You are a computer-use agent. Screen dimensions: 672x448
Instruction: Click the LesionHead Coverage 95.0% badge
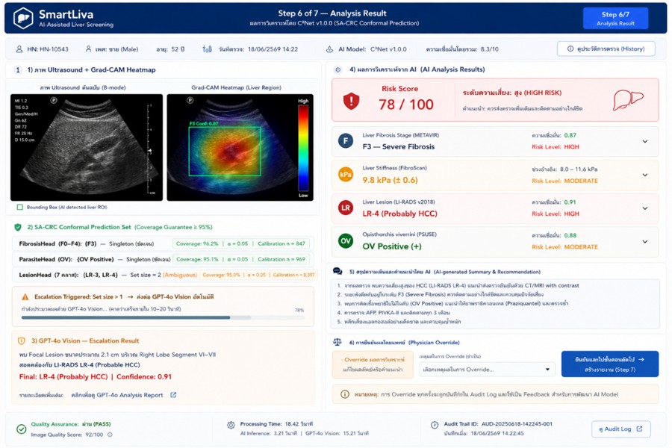pyautogui.click(x=258, y=275)
